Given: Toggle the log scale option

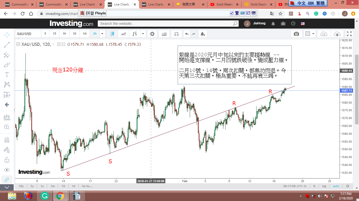Looking at the screenshot, I should coord(324,186).
